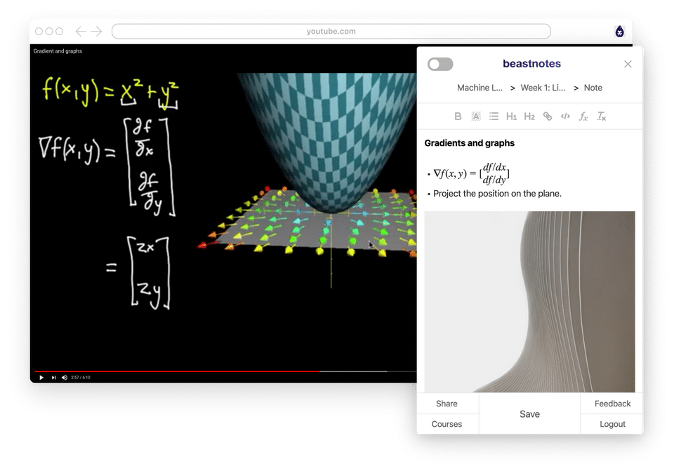Save the current note
The height and width of the screenshot is (471, 674).
pyautogui.click(x=529, y=414)
